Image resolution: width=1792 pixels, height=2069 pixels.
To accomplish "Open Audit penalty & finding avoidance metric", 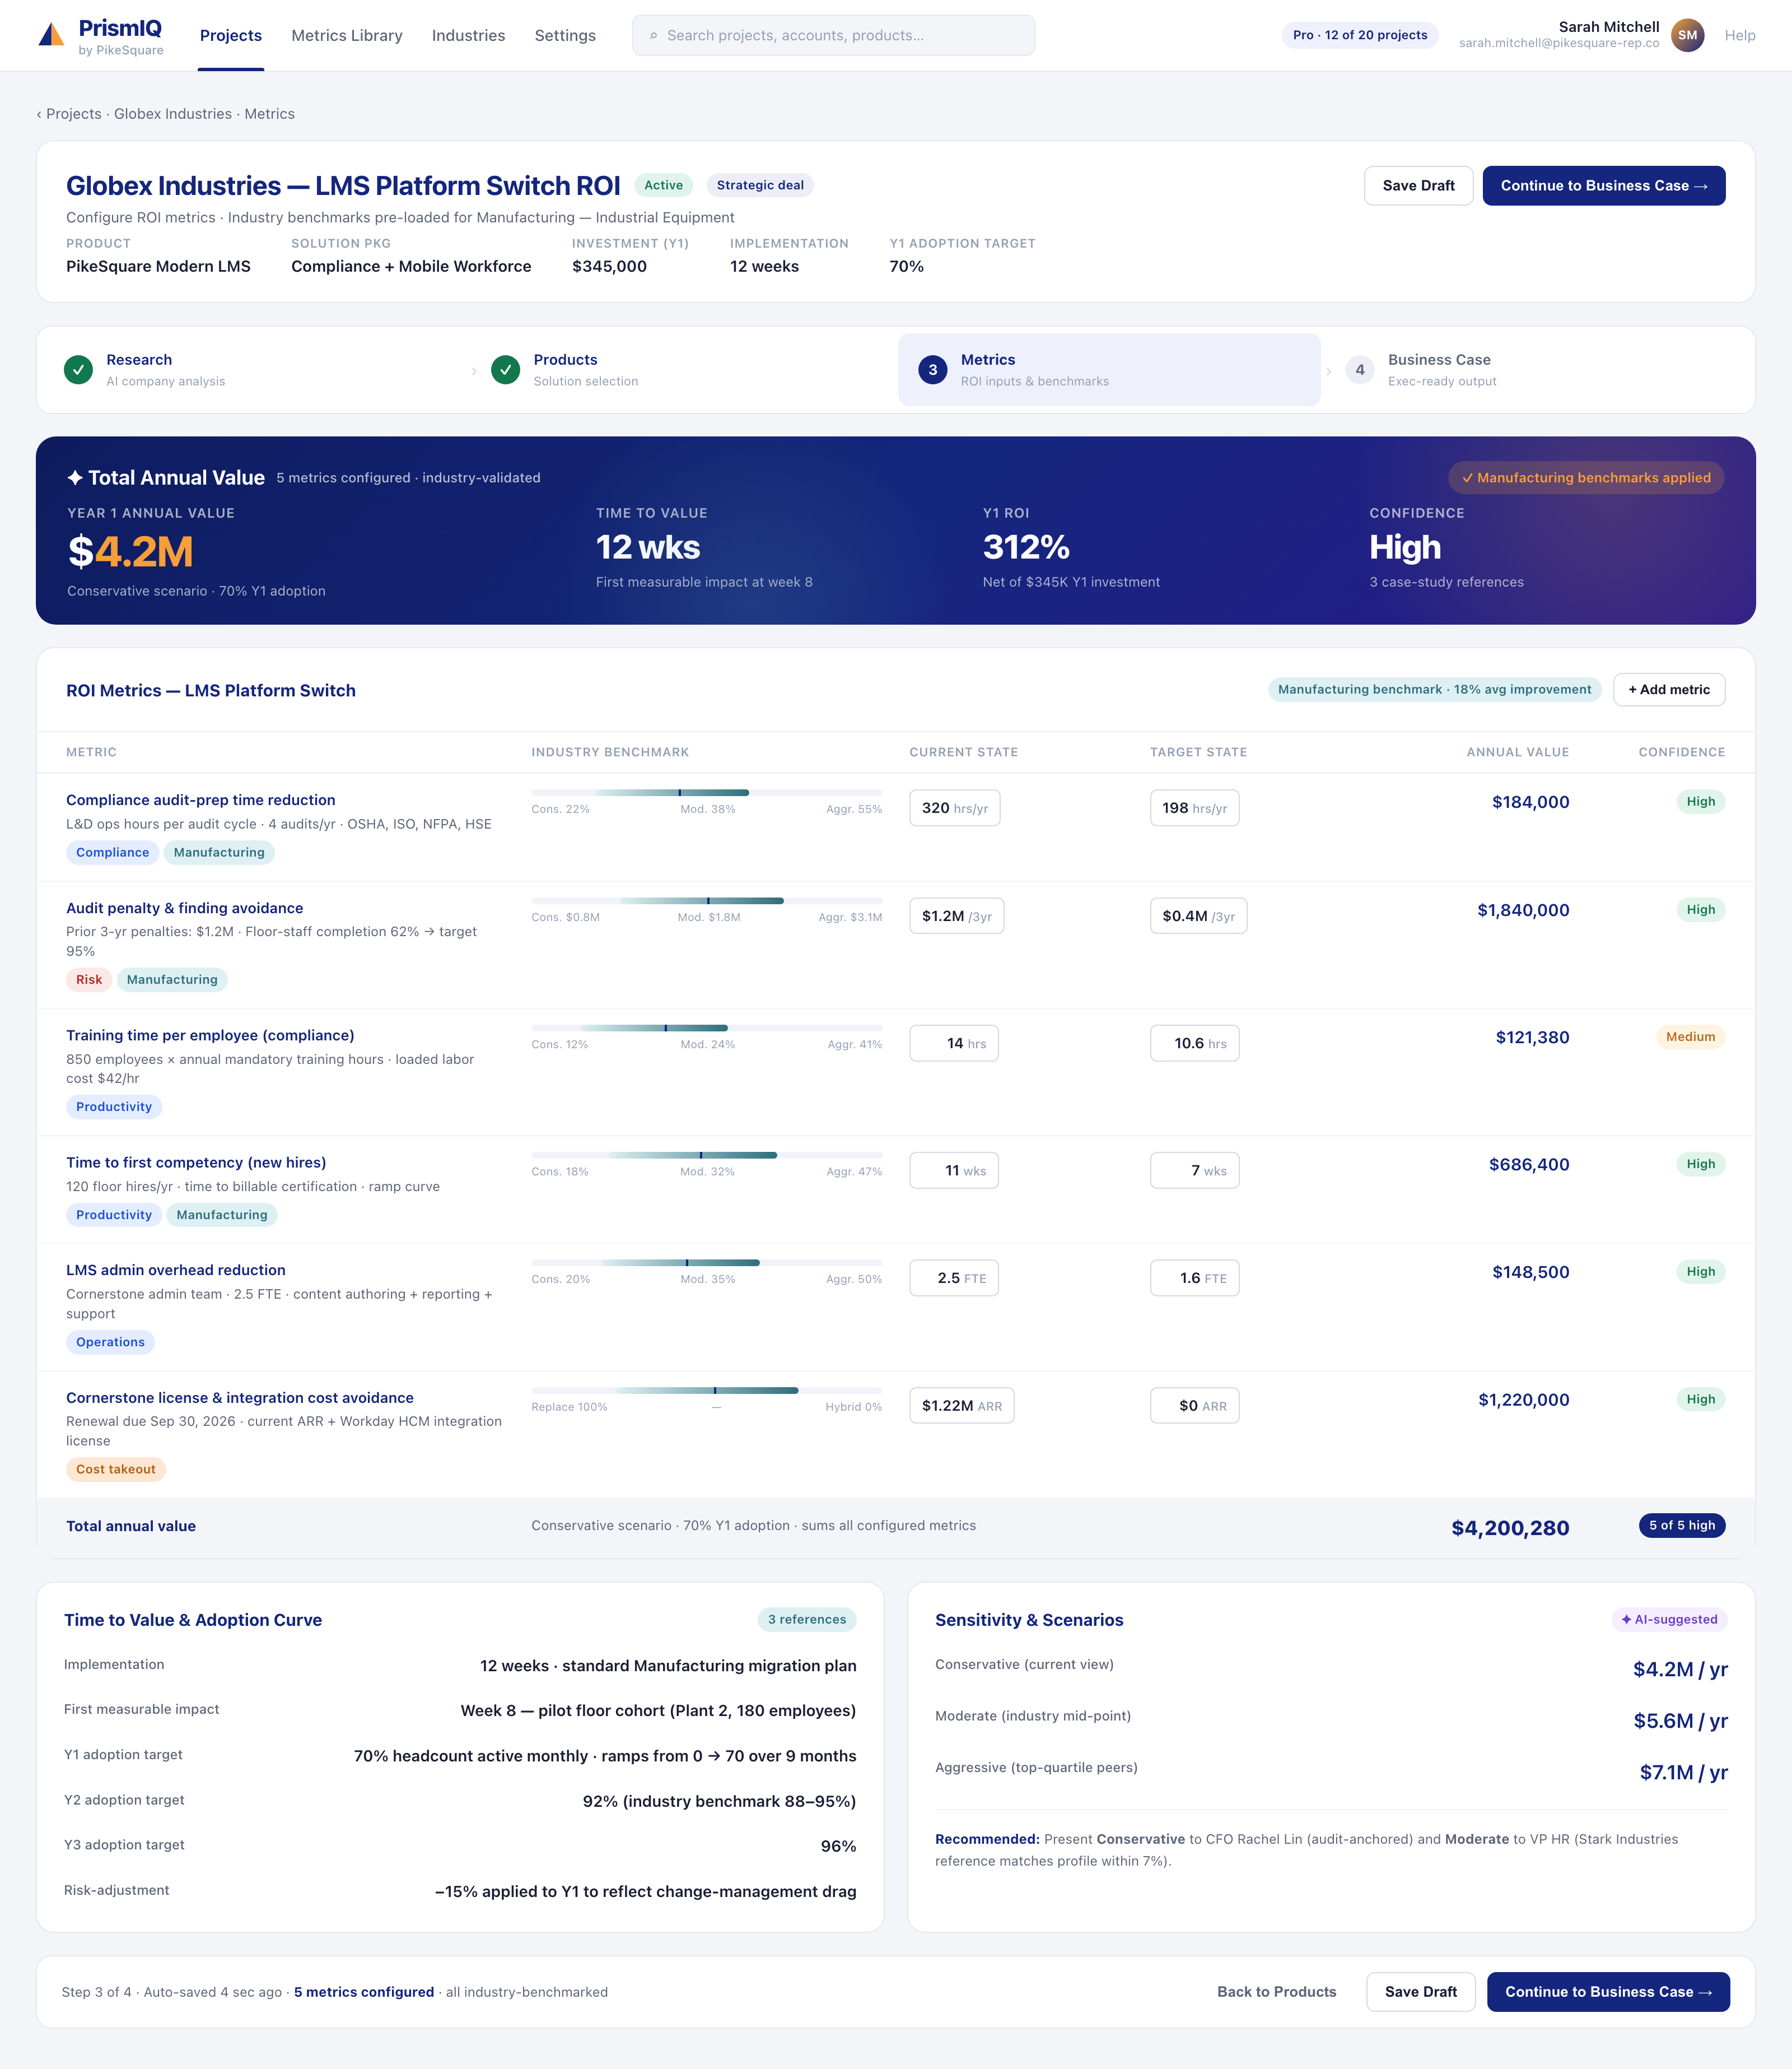I will tap(185, 908).
